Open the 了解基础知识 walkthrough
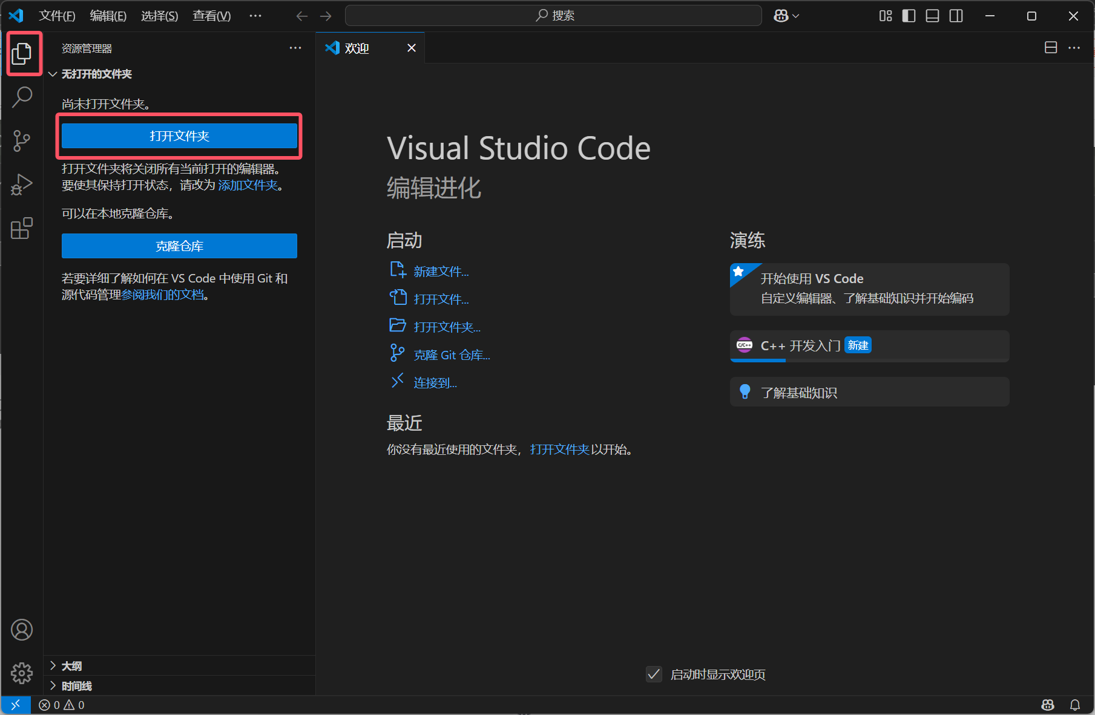 click(869, 392)
